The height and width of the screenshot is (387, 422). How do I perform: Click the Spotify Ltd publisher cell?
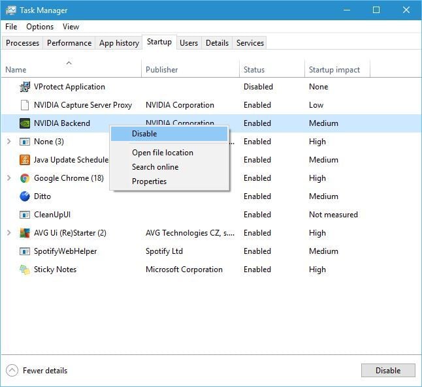164,251
